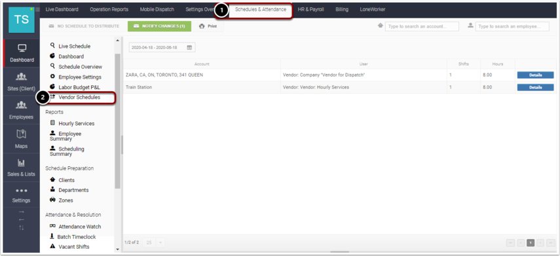Open Sites (Client) sidebar icon

point(22,77)
